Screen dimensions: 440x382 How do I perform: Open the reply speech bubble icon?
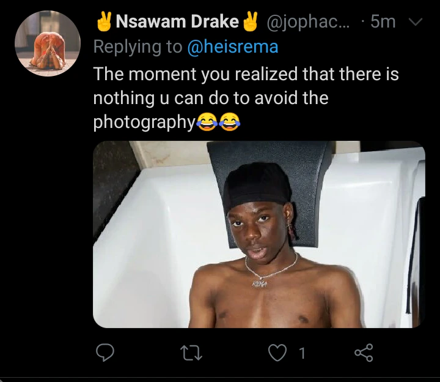point(105,353)
